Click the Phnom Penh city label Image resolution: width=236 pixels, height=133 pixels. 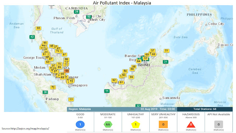(x=64, y=18)
